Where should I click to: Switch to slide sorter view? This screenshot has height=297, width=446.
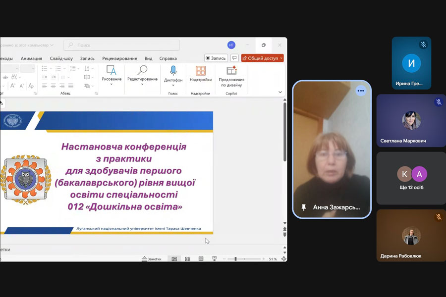coord(188,258)
